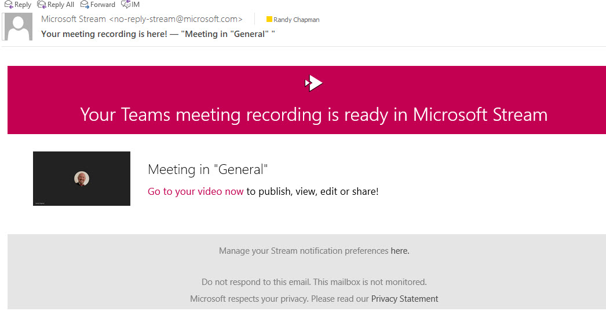Click the Microsoft Stream play logo in banner
The image size is (606, 311).
[x=313, y=83]
